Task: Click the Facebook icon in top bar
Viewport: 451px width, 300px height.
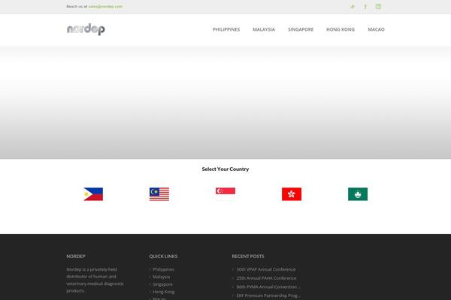Action: [365, 6]
